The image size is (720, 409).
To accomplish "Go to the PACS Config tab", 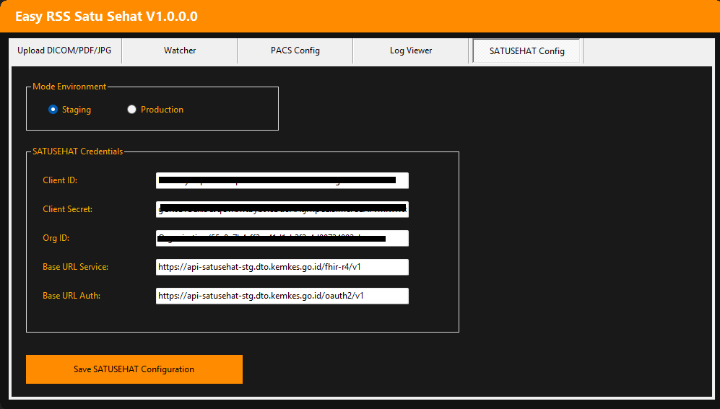I will tap(295, 50).
